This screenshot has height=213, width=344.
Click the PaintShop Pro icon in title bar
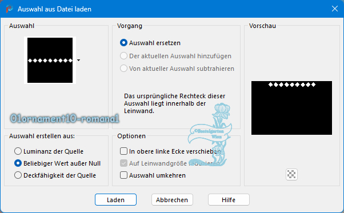pos(10,9)
